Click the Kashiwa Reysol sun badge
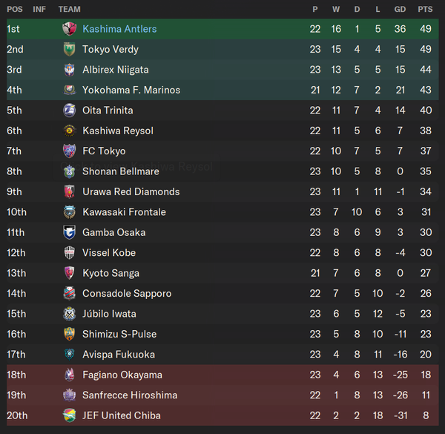This screenshot has width=445, height=434. (69, 131)
